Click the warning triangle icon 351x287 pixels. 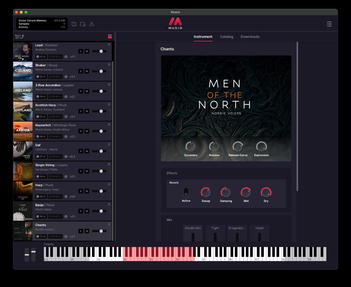click(92, 24)
